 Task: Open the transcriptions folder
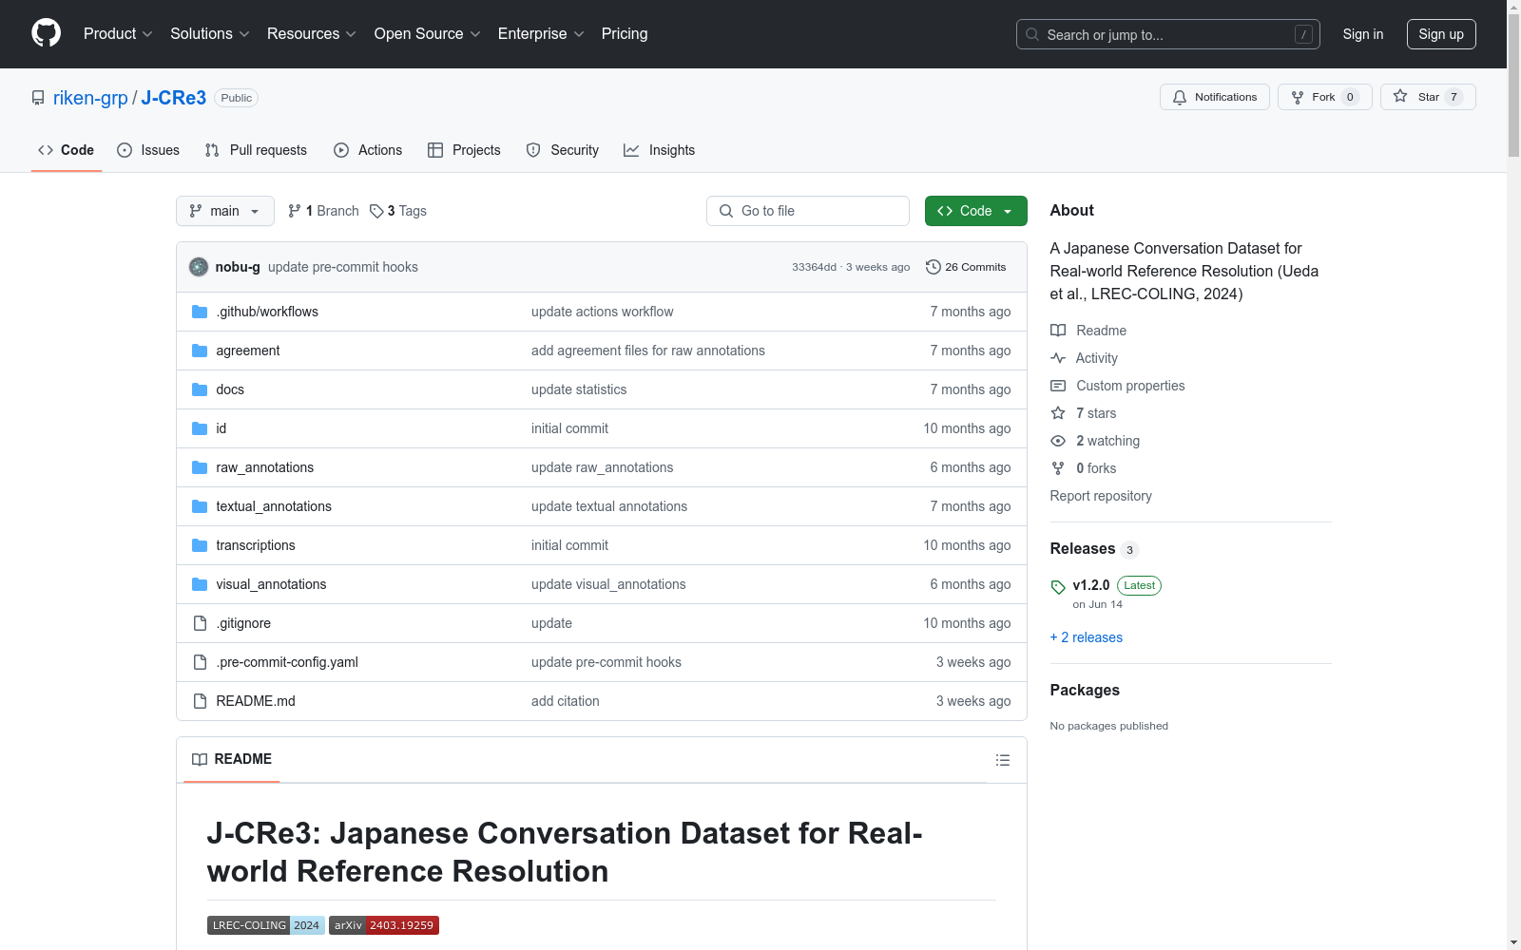[x=256, y=545]
